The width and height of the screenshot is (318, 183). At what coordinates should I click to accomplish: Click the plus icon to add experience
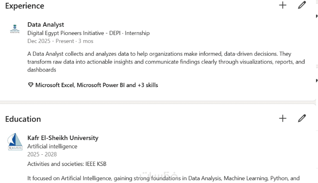click(x=283, y=5)
